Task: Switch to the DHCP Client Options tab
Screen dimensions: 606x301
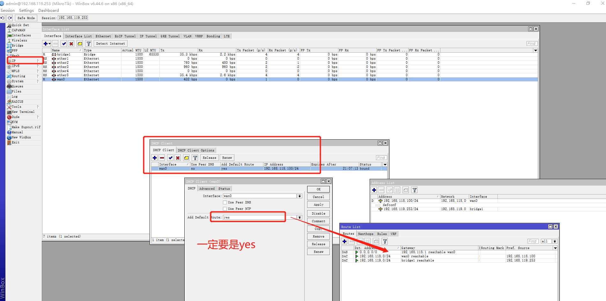Action: [x=196, y=150]
